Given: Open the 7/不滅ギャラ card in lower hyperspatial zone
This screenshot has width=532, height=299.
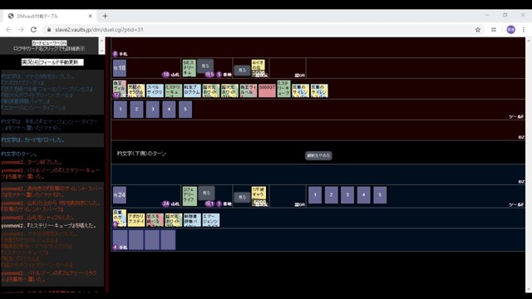Looking at the screenshot, I should point(259,196).
